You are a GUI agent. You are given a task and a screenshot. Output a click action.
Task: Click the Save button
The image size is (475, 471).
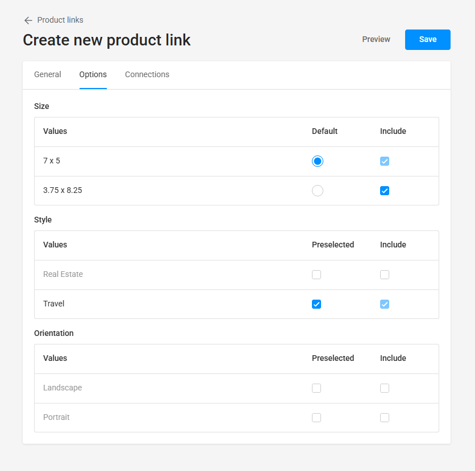tap(427, 39)
